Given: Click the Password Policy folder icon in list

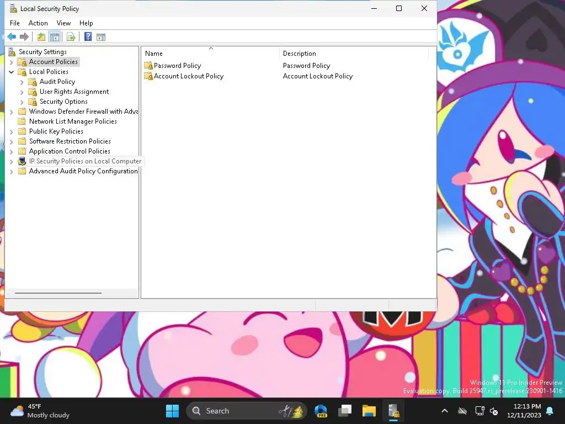Looking at the screenshot, I should [148, 66].
